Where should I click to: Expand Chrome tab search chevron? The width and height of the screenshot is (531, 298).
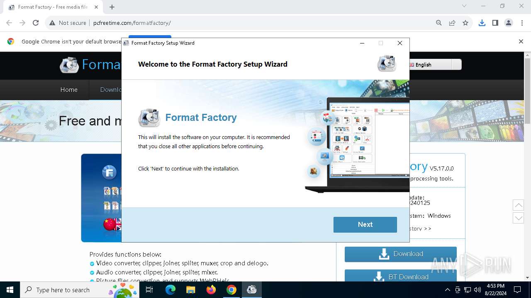pos(464,6)
